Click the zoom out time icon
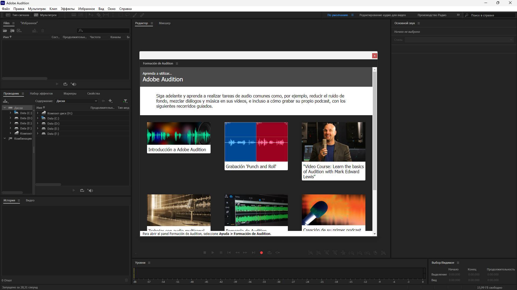The height and width of the screenshot is (290, 517). pyautogui.click(x=335, y=253)
